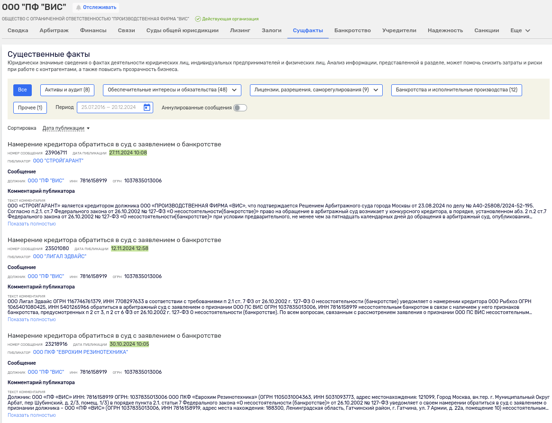Click ИНН 7816158919 in first message
Image resolution: width=552 pixels, height=423 pixels.
[x=93, y=181]
